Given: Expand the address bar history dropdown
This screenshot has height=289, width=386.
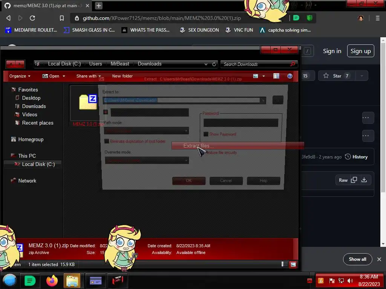Looking at the screenshot, I should click(x=206, y=64).
